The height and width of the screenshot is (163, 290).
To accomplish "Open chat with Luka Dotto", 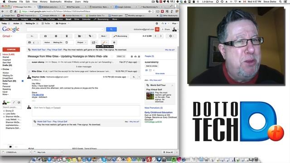I will [x=10, y=114].
